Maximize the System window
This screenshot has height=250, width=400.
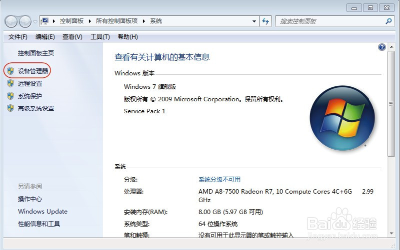coord(370,8)
